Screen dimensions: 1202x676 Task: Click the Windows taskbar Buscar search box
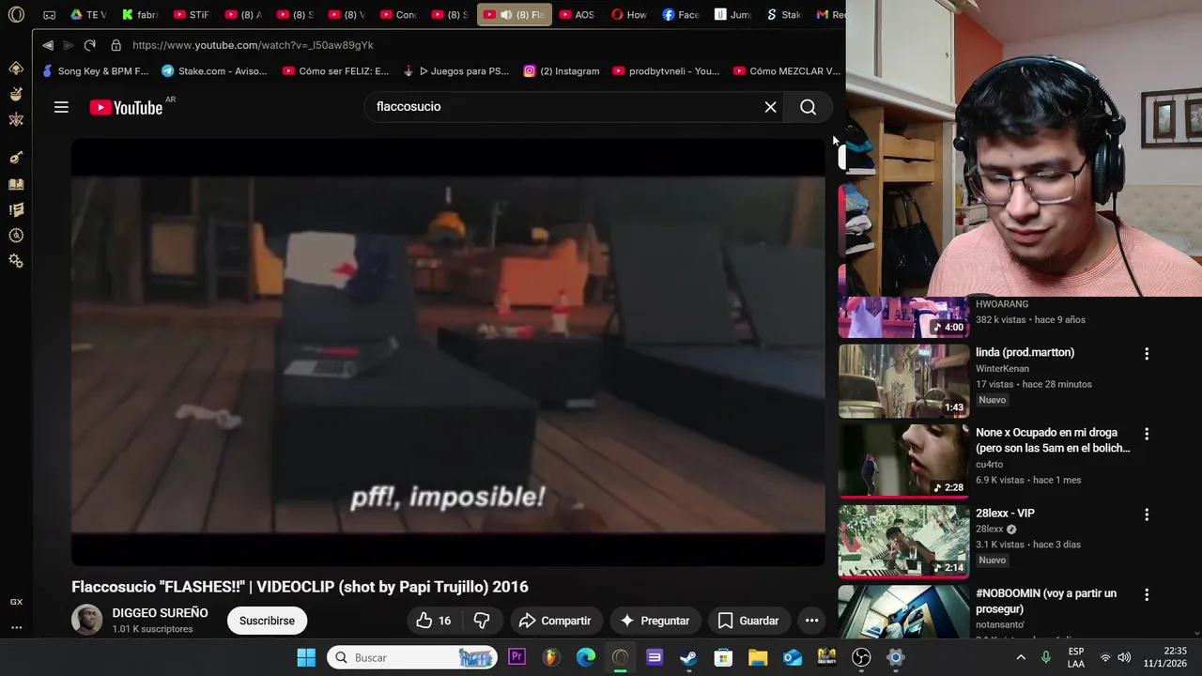(x=411, y=657)
